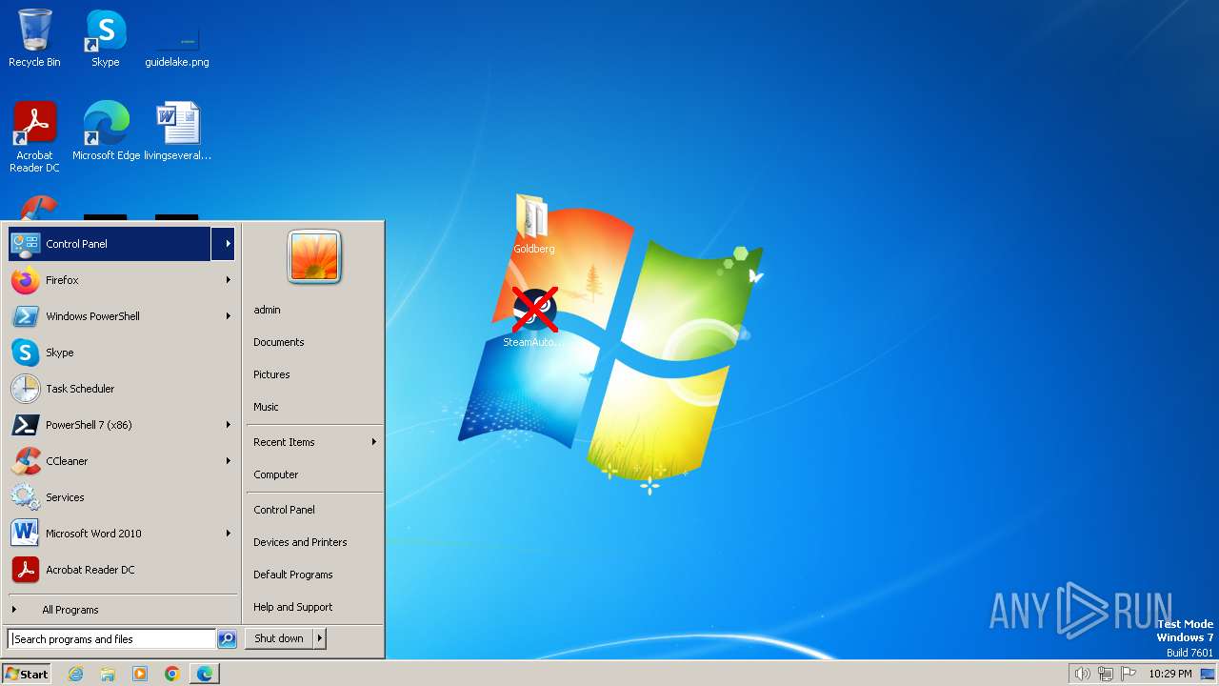Open Microsoft Edge desktop shortcut
The image size is (1219, 686).
point(106,131)
